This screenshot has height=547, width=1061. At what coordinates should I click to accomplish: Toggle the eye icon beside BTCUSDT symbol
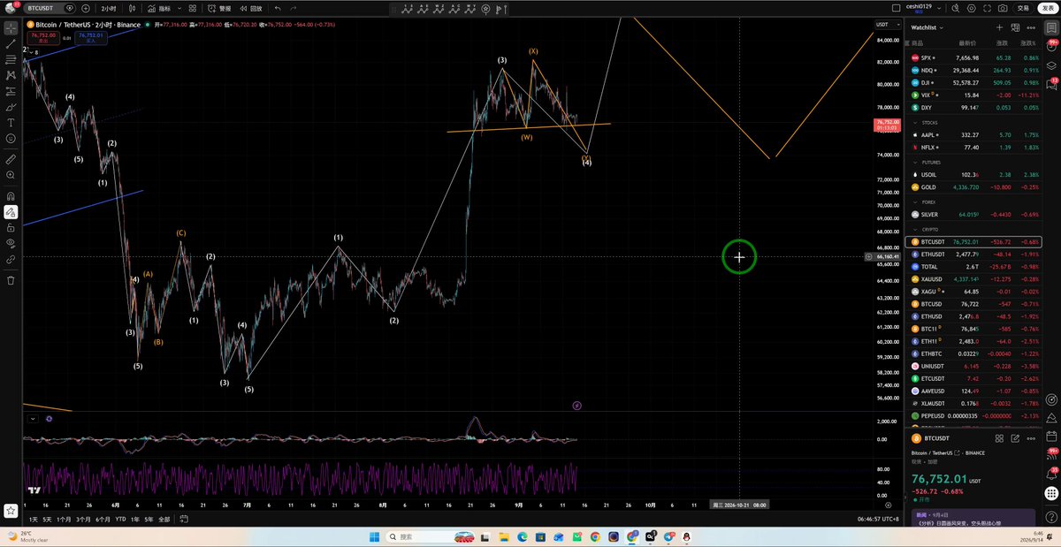(x=70, y=8)
